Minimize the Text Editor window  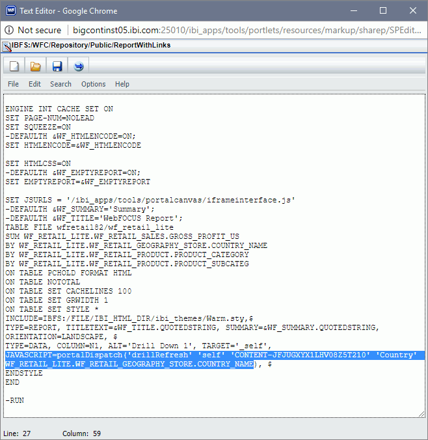tap(354, 10)
